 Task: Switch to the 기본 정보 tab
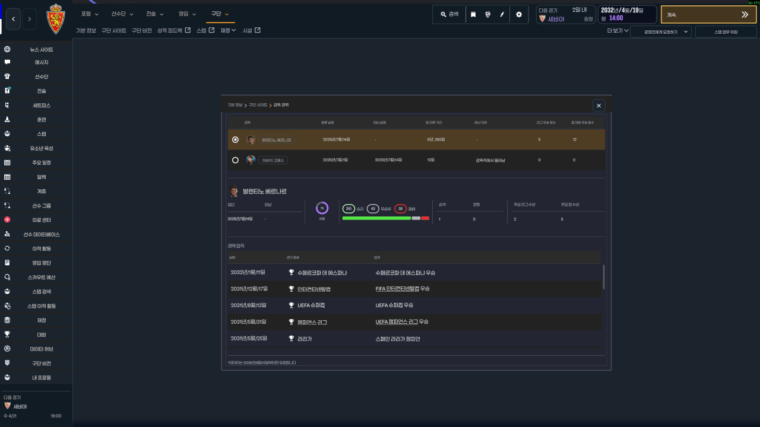[x=86, y=30]
